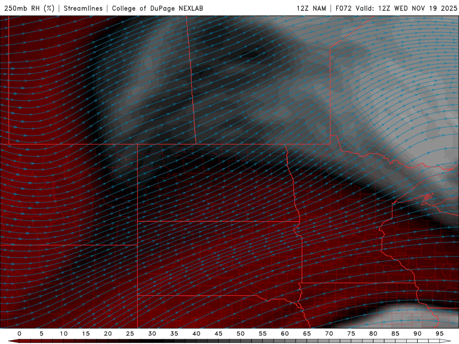Screen dimensions: 459x344
Task: Click the "25" color scale label
Action: (130, 334)
